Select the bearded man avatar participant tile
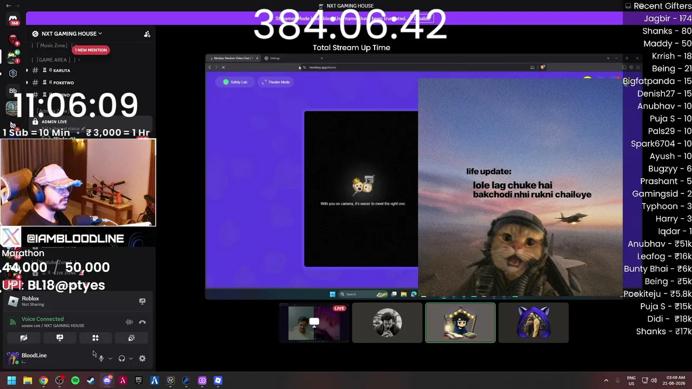Screen dimensions: 692x389 (387, 323)
